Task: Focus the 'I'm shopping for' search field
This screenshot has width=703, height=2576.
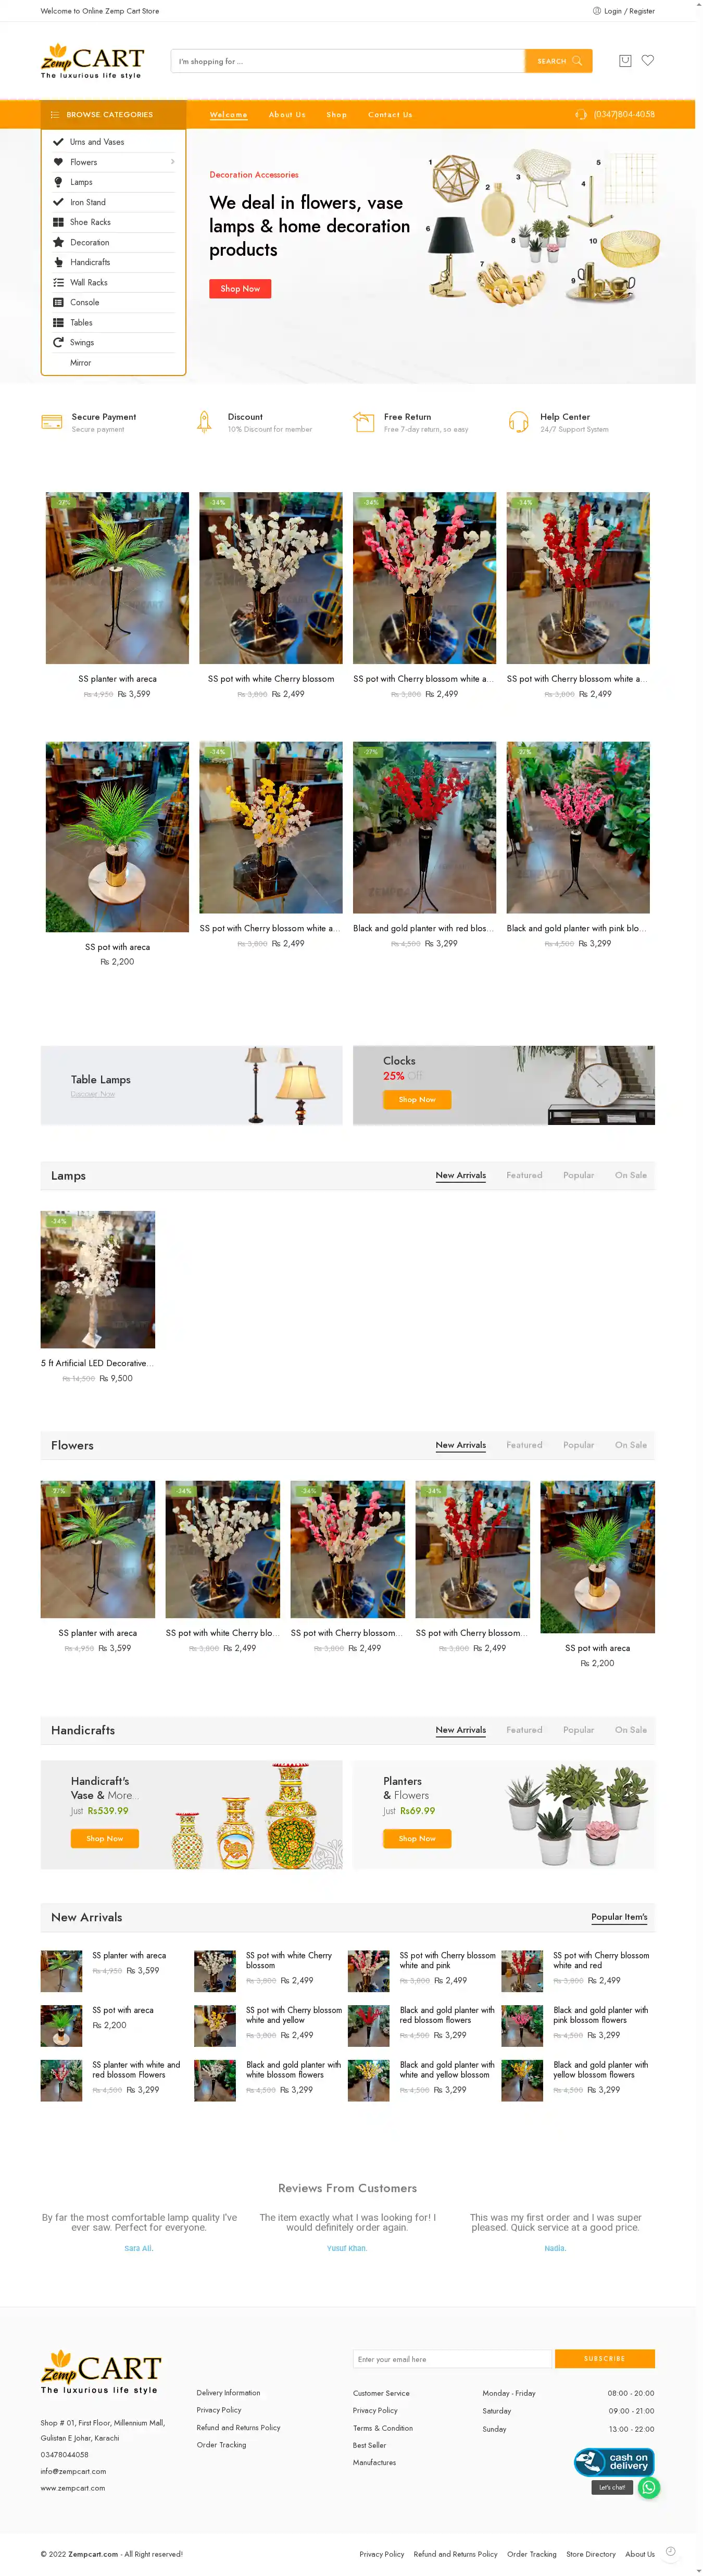Action: [347, 61]
